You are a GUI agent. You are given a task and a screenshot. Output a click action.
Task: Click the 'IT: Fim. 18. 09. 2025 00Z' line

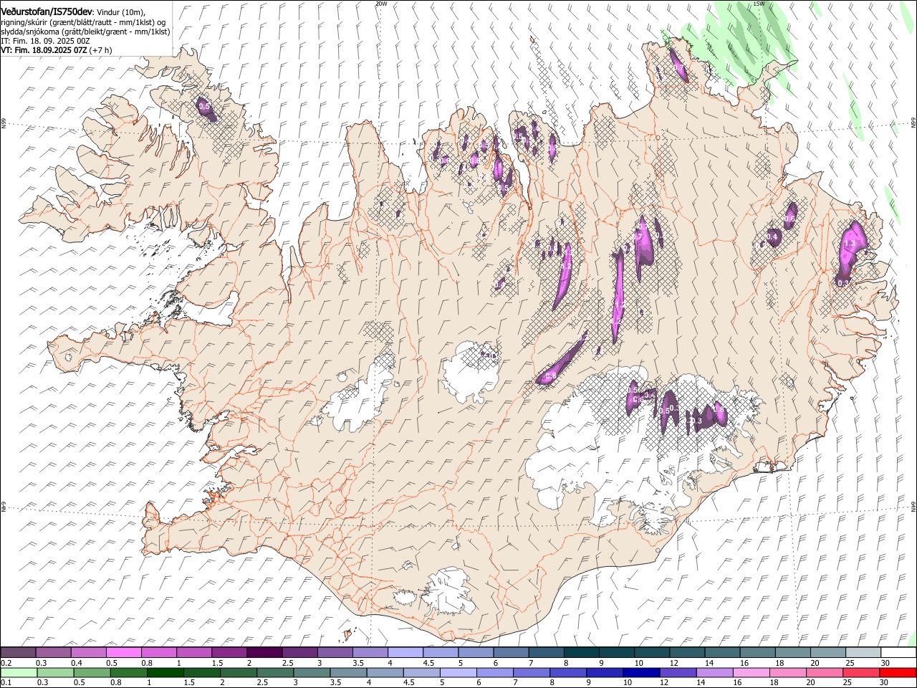(45, 41)
